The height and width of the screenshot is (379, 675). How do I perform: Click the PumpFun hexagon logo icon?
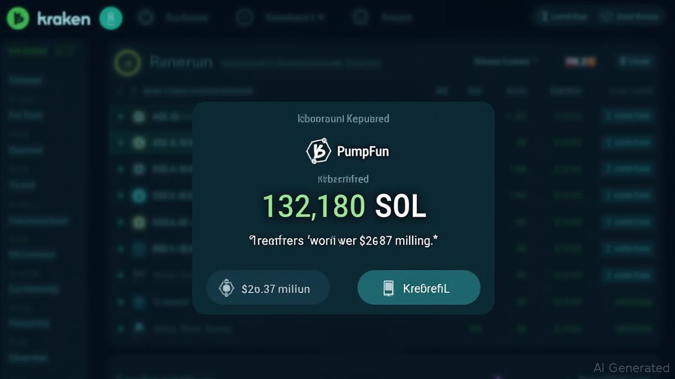click(x=318, y=151)
